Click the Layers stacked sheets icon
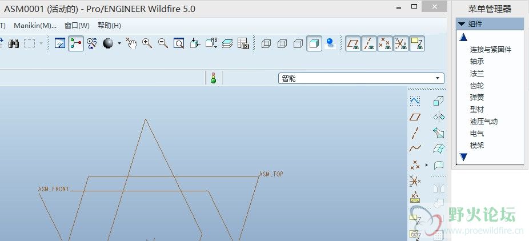529x241 pixels. pyautogui.click(x=227, y=43)
